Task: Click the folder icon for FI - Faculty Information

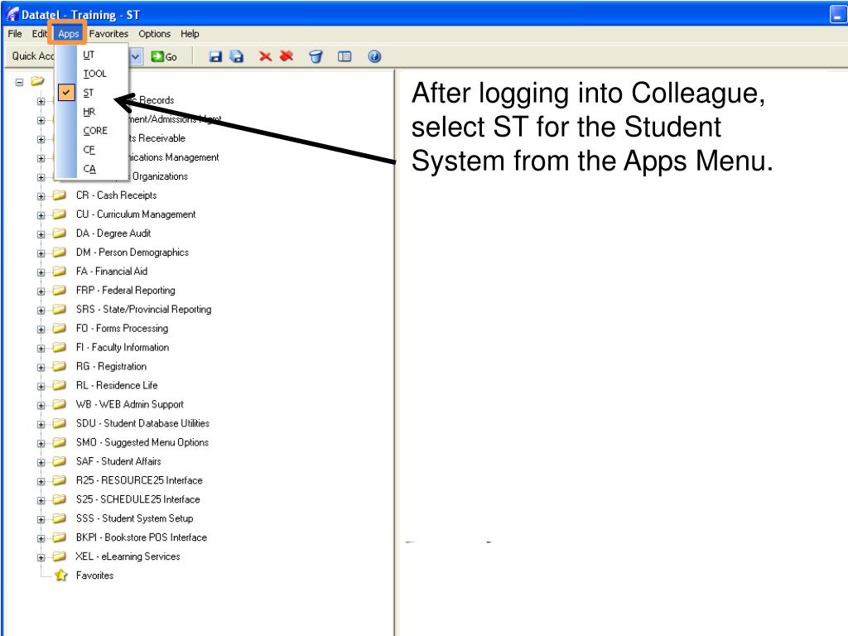Action: click(x=60, y=347)
